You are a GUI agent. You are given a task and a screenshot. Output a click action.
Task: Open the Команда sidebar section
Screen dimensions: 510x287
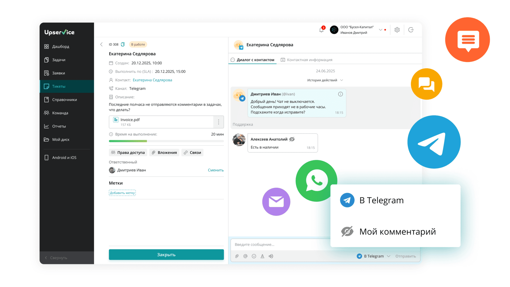click(66, 113)
